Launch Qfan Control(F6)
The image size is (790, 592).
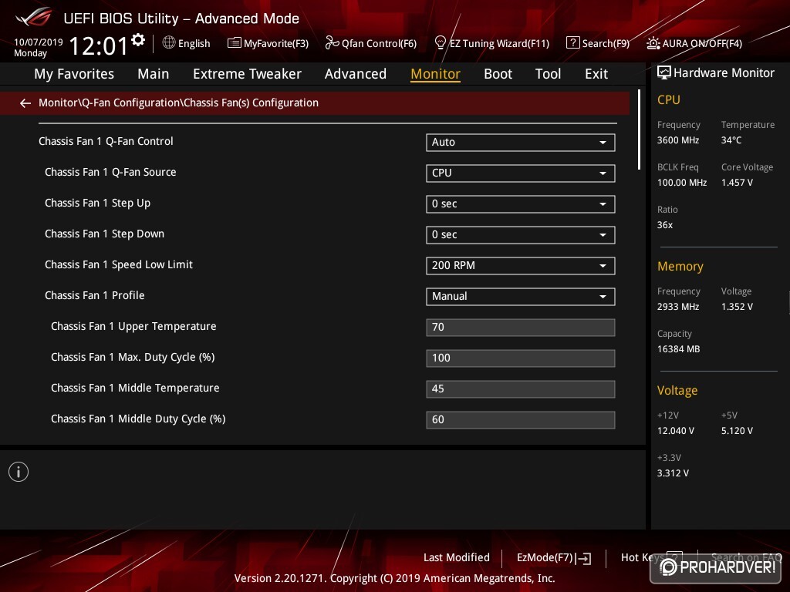point(371,43)
